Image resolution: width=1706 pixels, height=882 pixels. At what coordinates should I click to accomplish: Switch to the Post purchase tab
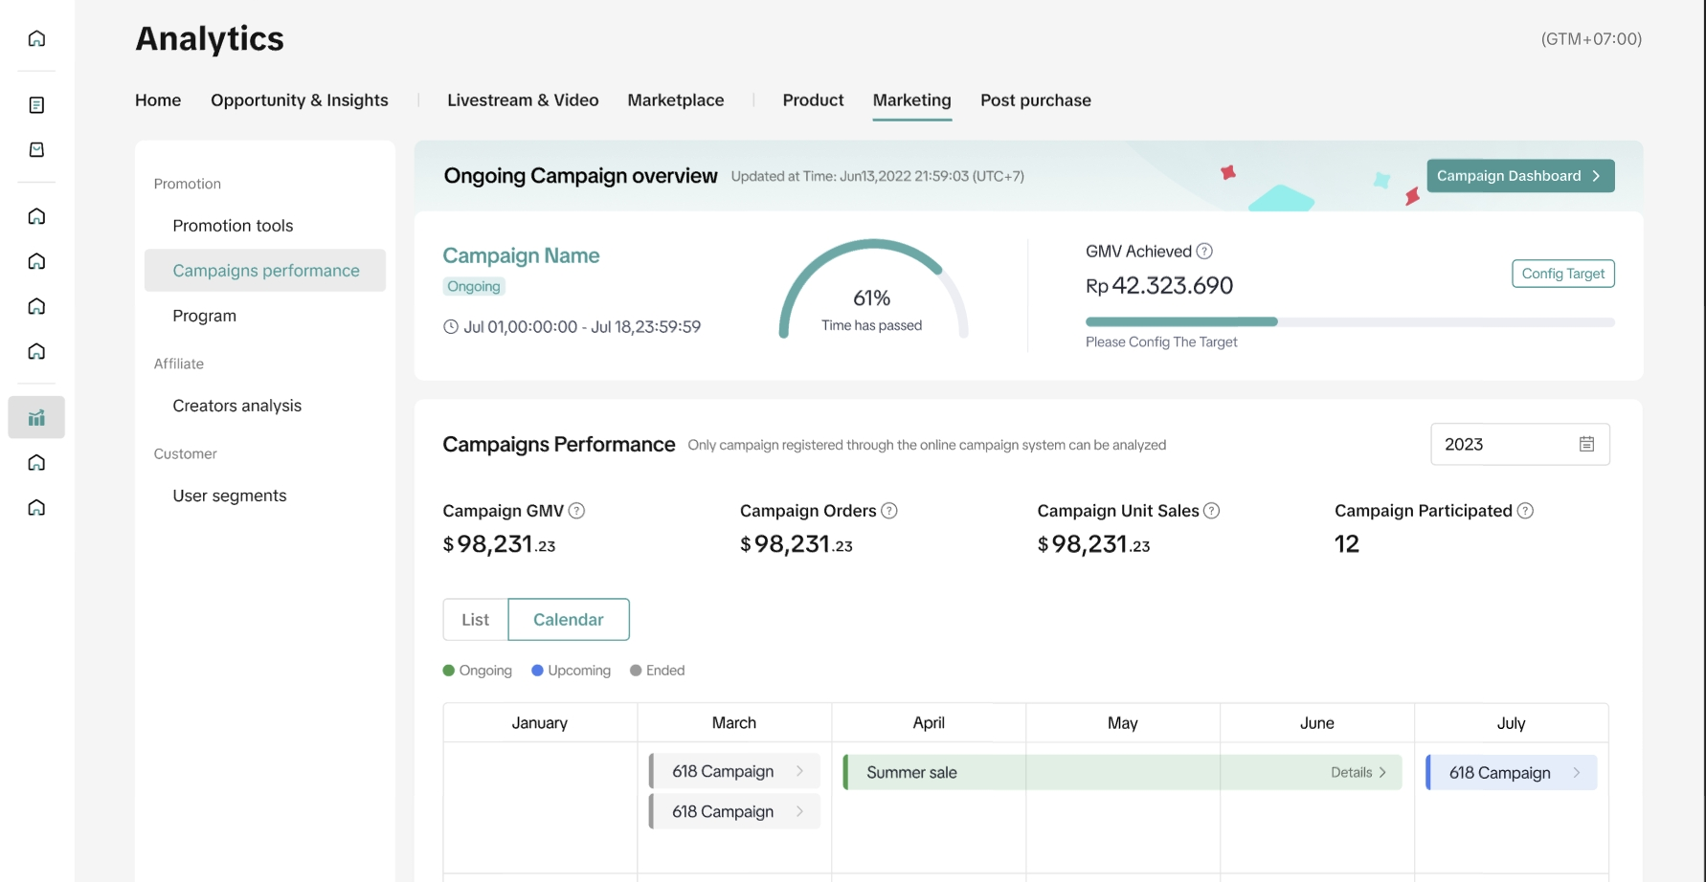(1035, 100)
